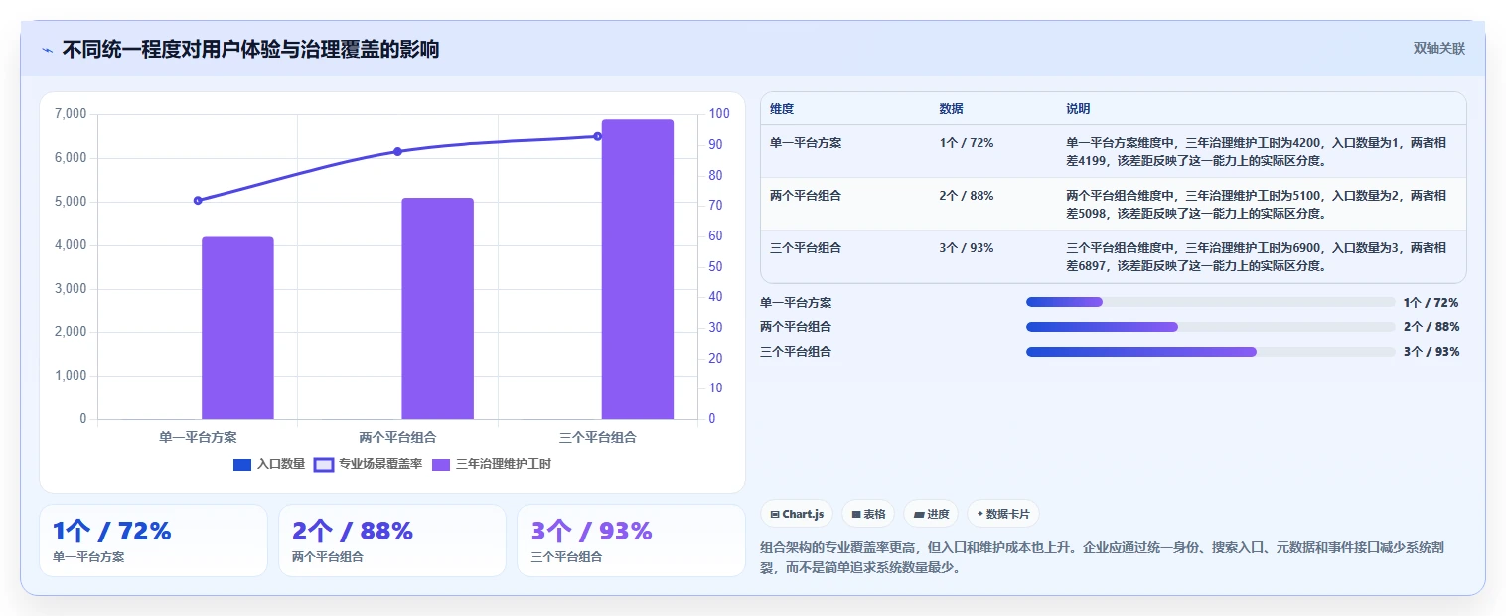Screen dimensions: 1506x616
Task: Click the lightning icon beside the title
Action: (47, 50)
